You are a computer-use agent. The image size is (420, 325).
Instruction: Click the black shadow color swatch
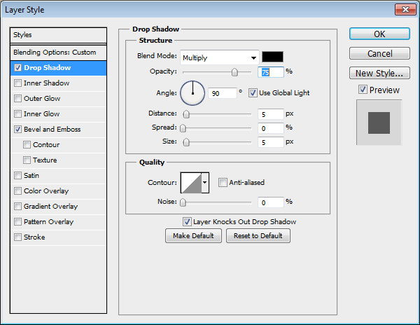272,57
